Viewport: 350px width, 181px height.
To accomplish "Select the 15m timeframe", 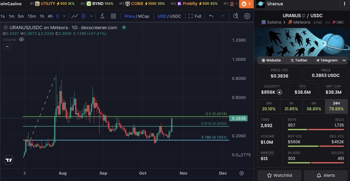I will coord(32,16).
